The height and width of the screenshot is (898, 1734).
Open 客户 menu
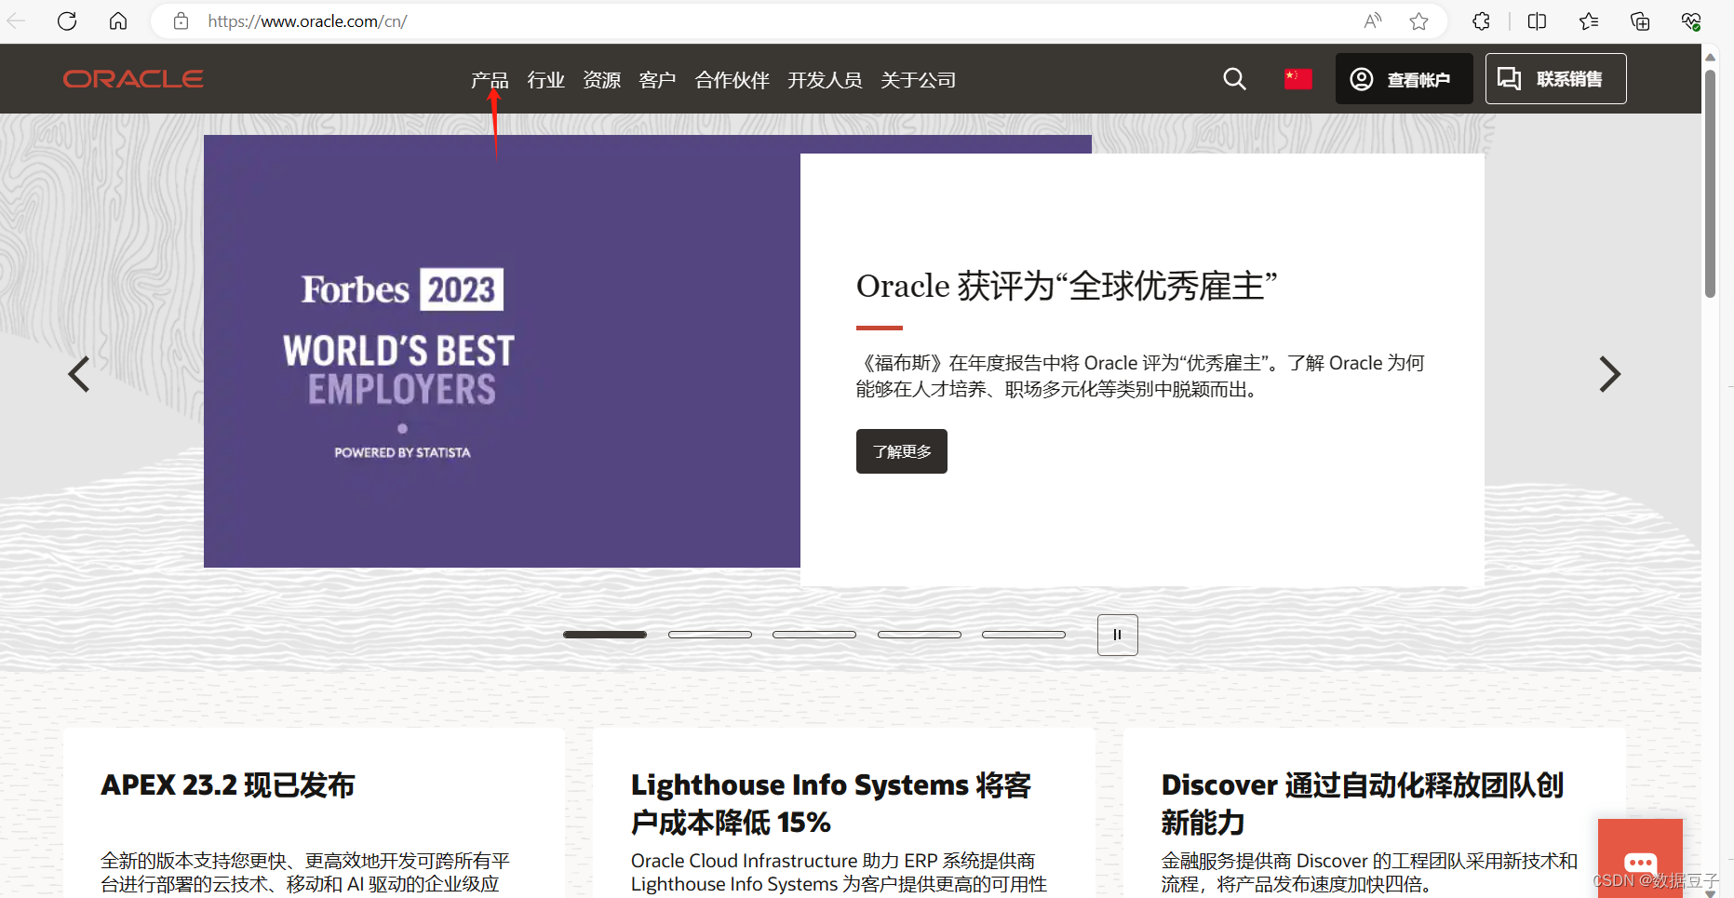tap(657, 80)
